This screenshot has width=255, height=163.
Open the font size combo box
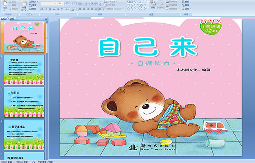60,3
